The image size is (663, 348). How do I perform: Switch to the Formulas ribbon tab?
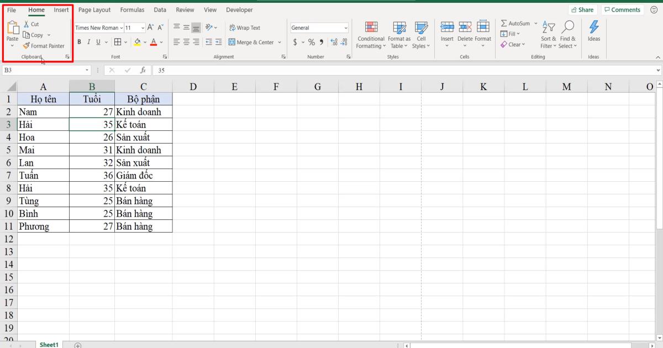132,9
